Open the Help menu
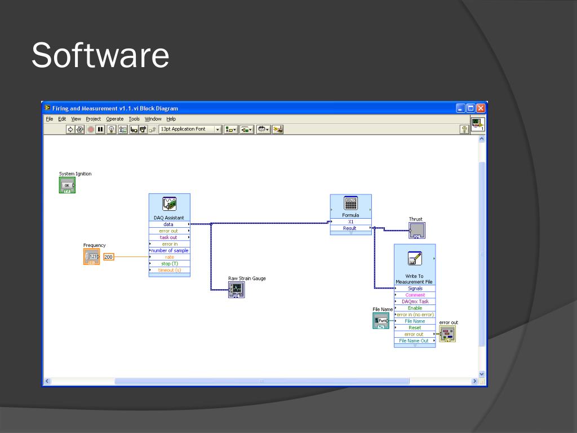This screenshot has width=577, height=433. pyautogui.click(x=171, y=119)
